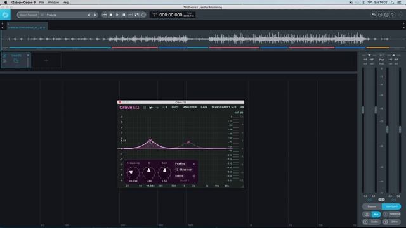The width and height of the screenshot is (406, 228).
Task: Stop playback
Action: tap(111, 15)
